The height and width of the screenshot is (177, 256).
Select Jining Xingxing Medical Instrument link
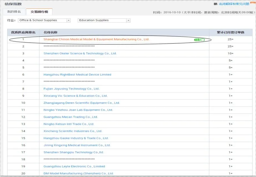click(x=77, y=145)
